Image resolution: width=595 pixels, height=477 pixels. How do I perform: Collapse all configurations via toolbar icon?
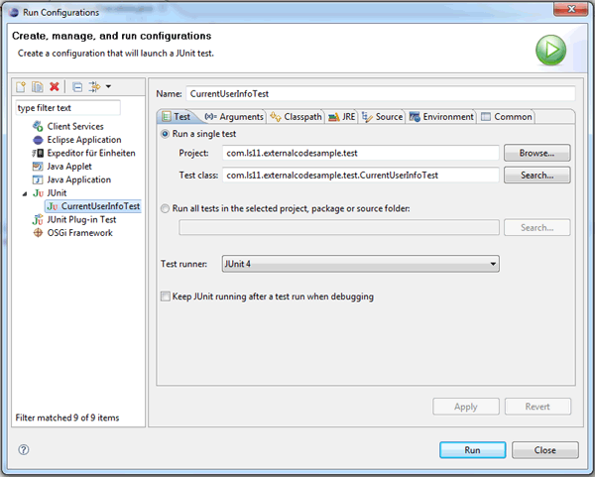77,87
